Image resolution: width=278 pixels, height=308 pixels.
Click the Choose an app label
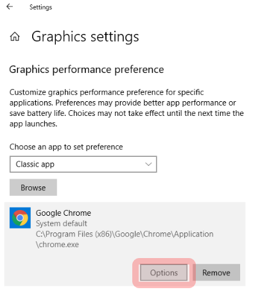click(66, 147)
